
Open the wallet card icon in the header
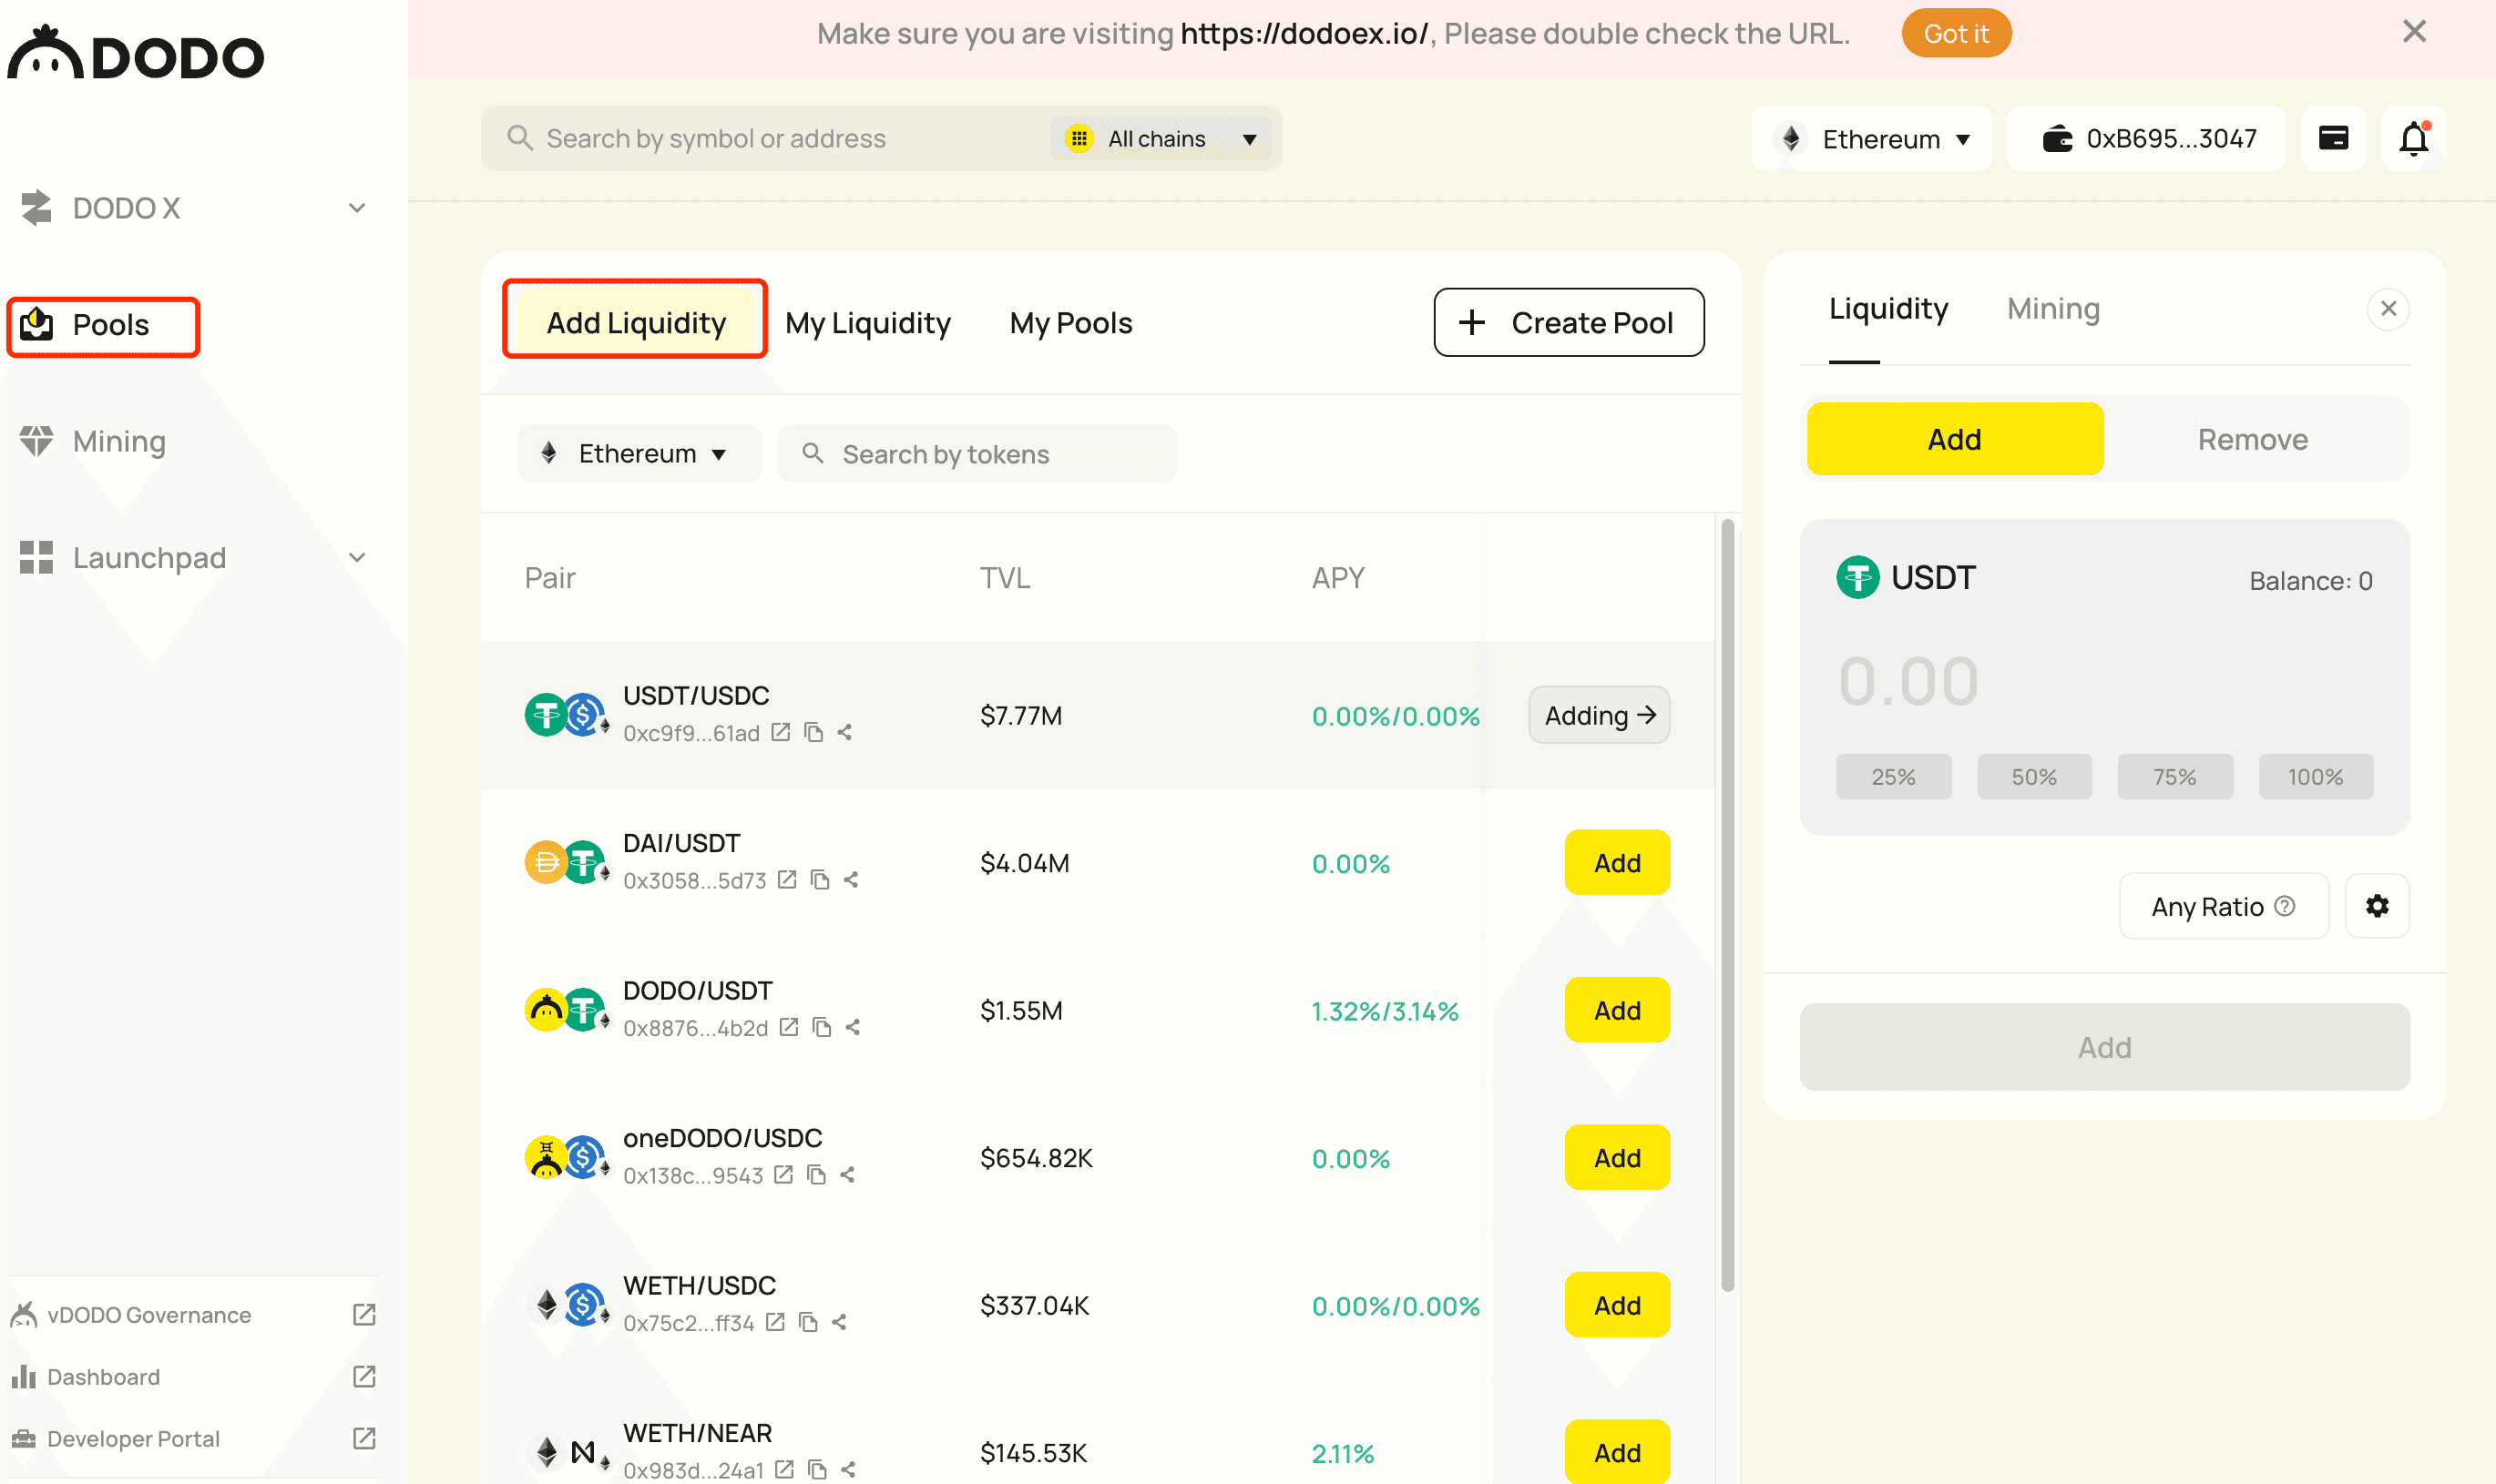(x=2333, y=138)
